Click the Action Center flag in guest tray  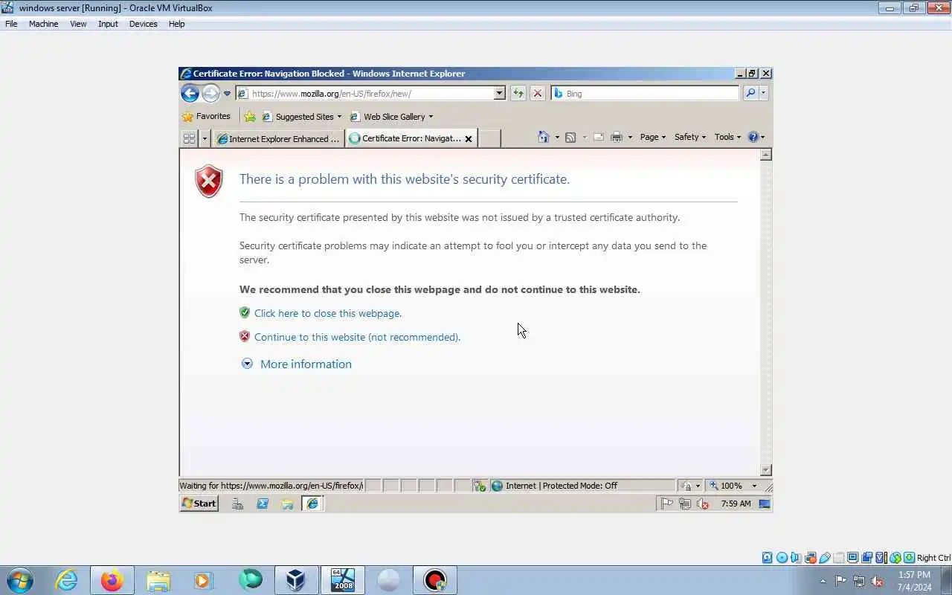coord(667,504)
